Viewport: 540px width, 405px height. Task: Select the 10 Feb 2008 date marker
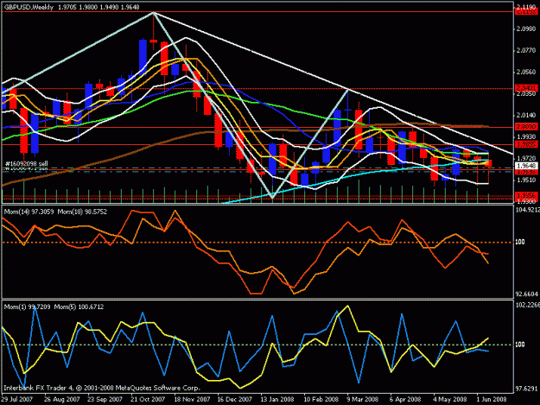click(x=321, y=400)
